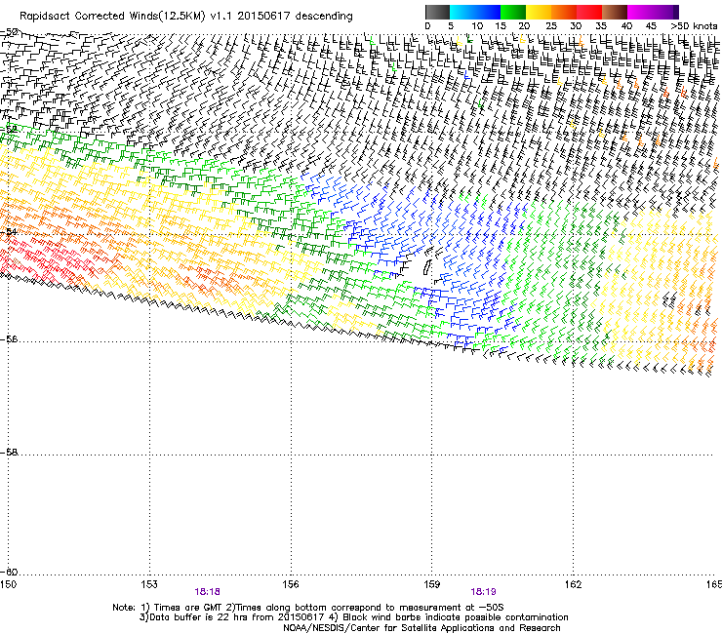
Task: Click the purple time label 18:19
Action: pyautogui.click(x=483, y=592)
